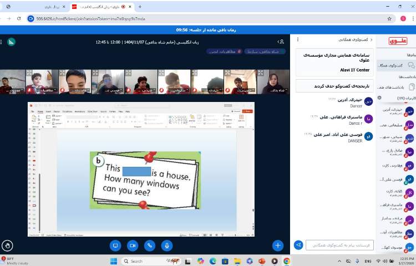This screenshot has width=416, height=266.
Task: Open Copilot from taskbar
Action: click(x=201, y=261)
